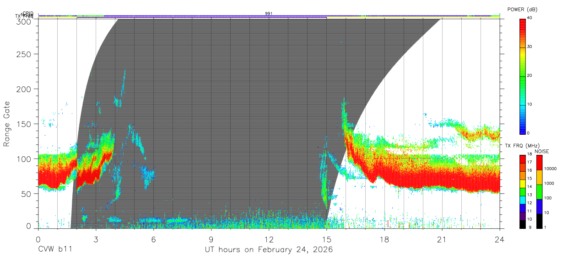Click the 9 hour tick on the time axis
The image size is (562, 259).
[x=211, y=239]
